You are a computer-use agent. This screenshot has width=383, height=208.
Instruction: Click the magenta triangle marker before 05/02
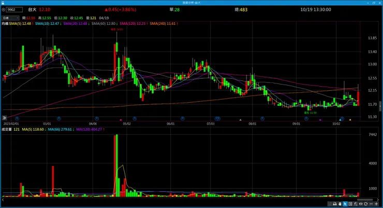[x=121, y=120]
